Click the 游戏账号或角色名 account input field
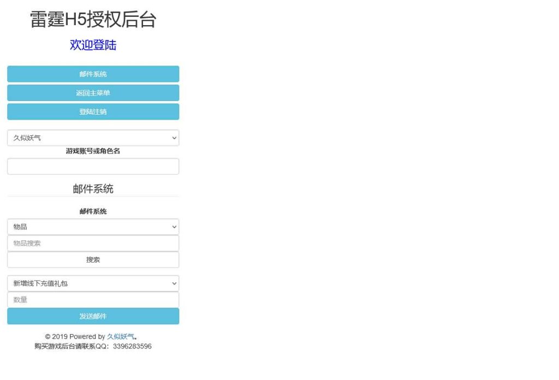The image size is (559, 380). point(93,166)
